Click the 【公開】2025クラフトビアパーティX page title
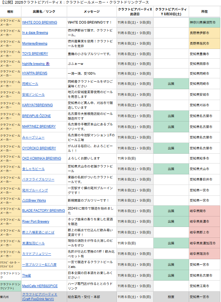221x302 pixels. coord(75,3)
